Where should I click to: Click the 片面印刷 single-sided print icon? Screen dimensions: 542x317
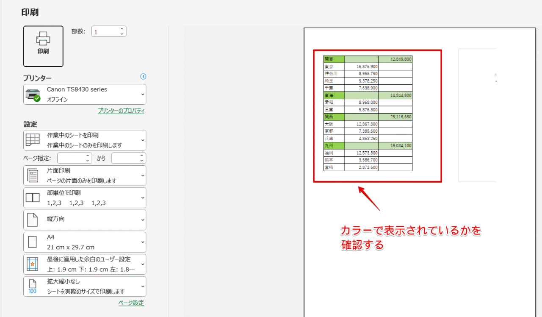tap(32, 175)
